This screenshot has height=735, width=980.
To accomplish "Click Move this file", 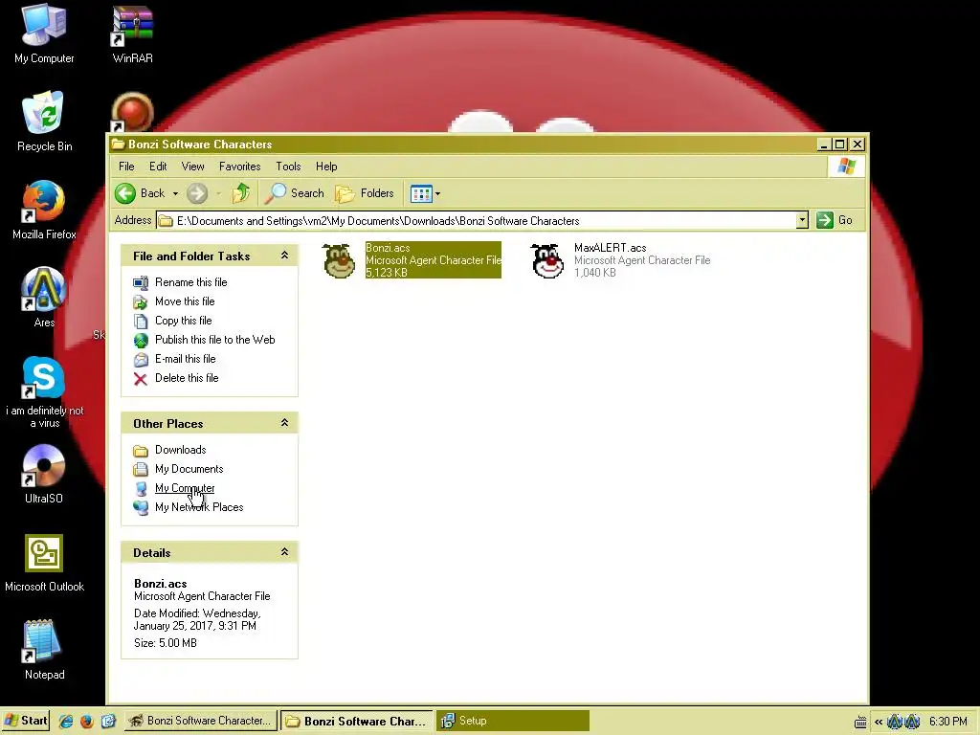I will (185, 301).
